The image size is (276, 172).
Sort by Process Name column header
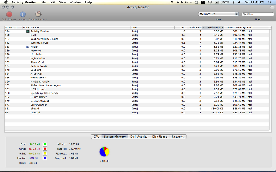77,28
